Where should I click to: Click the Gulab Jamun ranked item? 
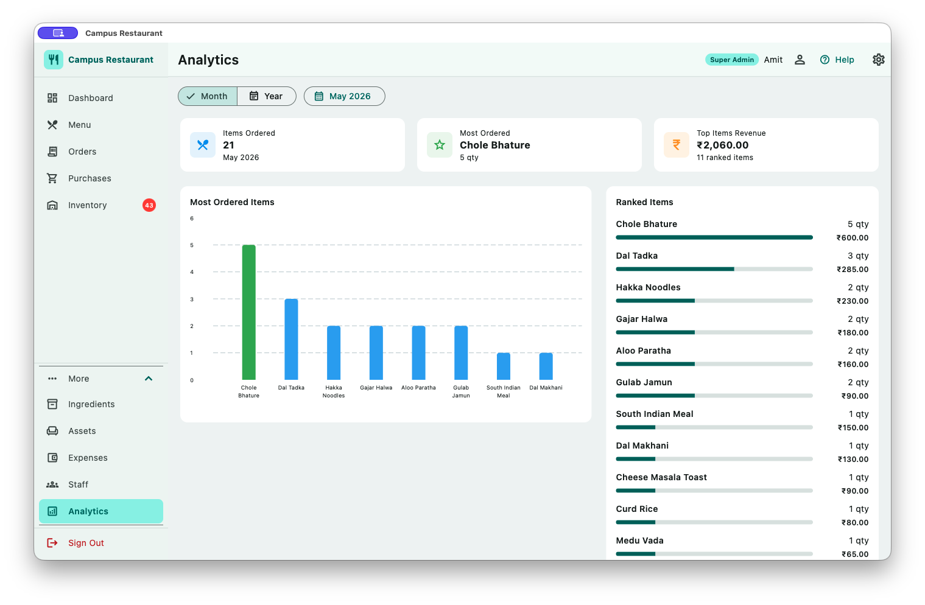[x=742, y=389]
